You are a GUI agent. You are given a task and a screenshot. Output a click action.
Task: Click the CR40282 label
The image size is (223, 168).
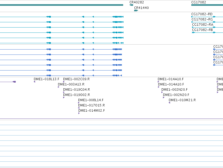tap(137, 2)
